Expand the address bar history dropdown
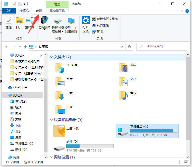192x167 pixels. pos(122,47)
